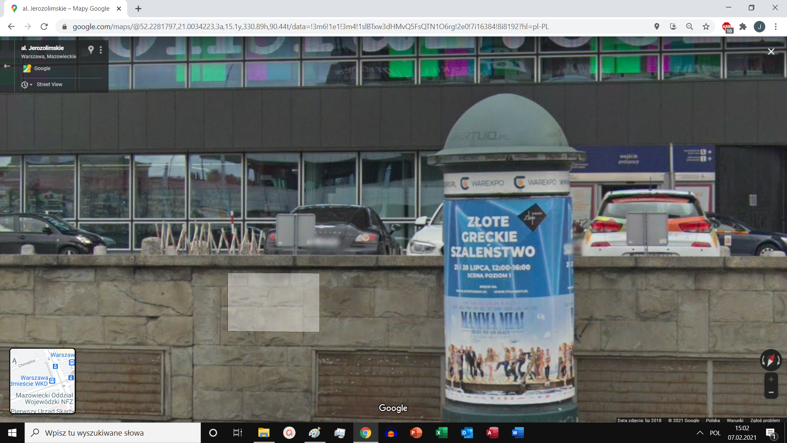
Task: Open the Paint palette app on taskbar
Action: [x=314, y=433]
